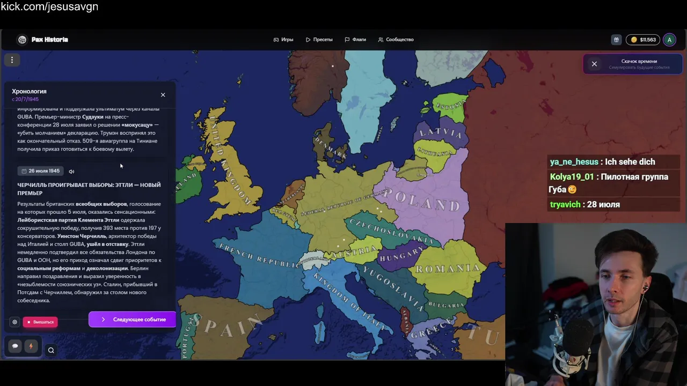Open the gift rewards icon
This screenshot has height=386, width=687.
pyautogui.click(x=616, y=40)
